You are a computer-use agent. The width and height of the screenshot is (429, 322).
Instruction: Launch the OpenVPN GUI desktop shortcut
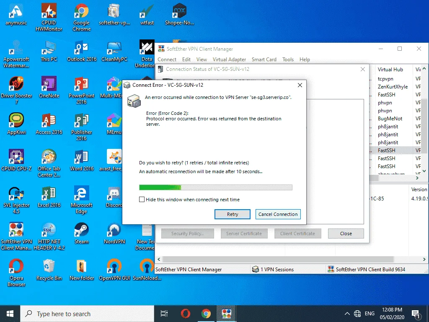(114, 270)
